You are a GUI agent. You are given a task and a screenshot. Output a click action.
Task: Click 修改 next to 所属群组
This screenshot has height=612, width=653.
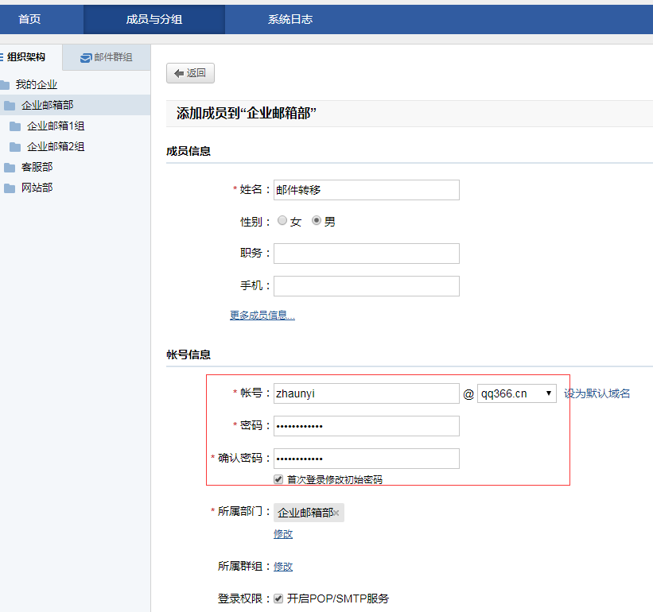283,567
